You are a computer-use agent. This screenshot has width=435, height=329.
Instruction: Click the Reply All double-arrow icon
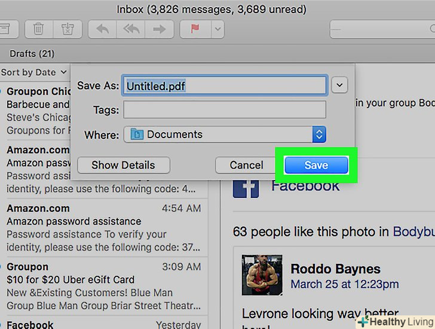pyautogui.click(x=131, y=29)
